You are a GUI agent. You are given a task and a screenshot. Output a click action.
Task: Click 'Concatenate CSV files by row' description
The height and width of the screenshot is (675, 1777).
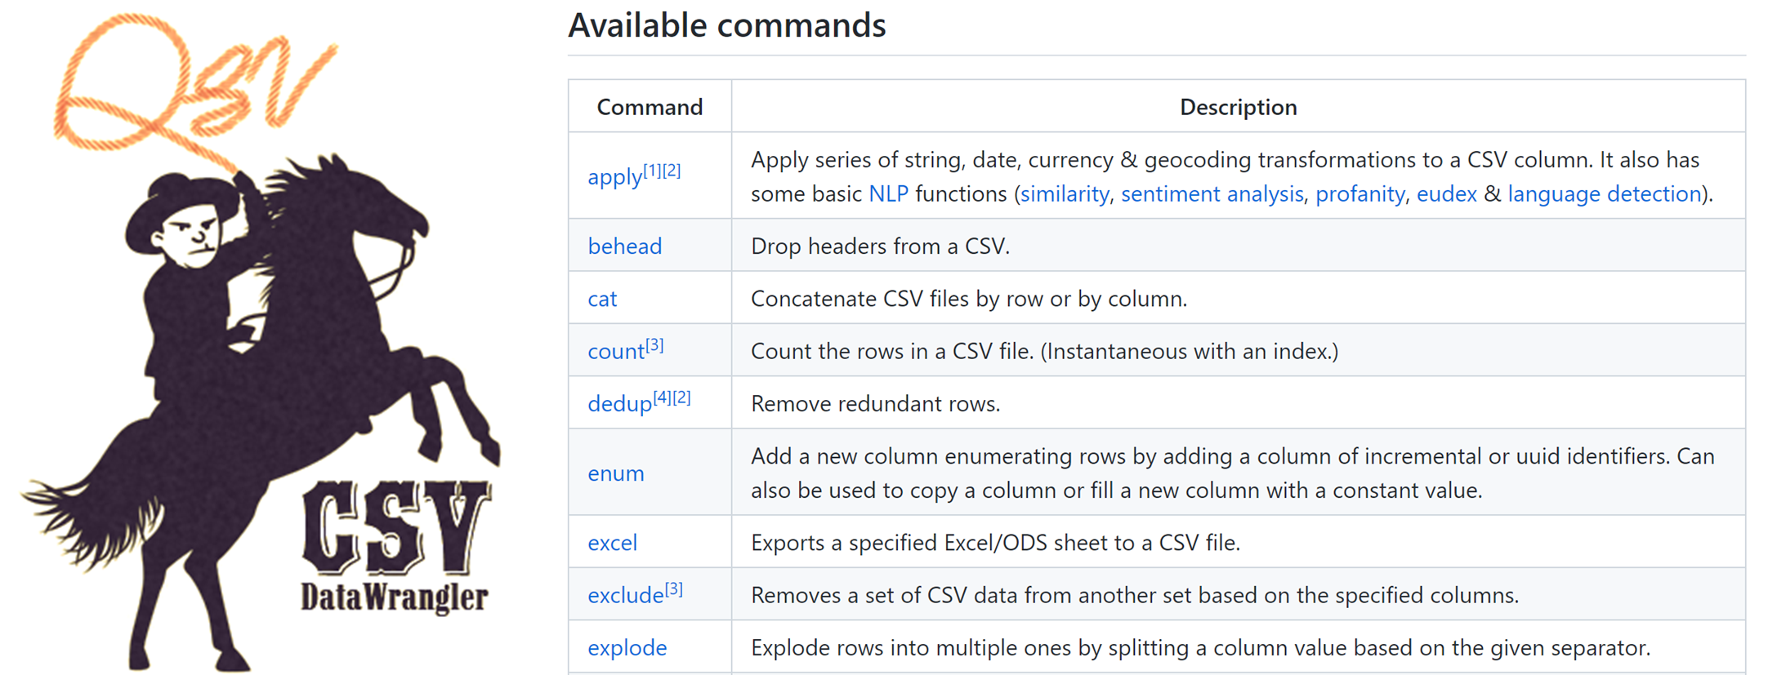pyautogui.click(x=969, y=299)
